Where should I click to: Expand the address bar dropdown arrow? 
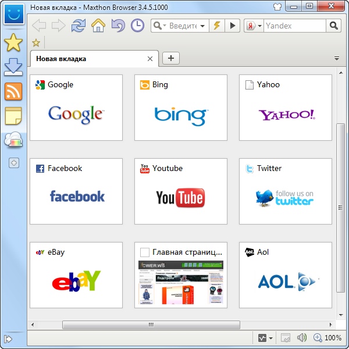point(202,26)
